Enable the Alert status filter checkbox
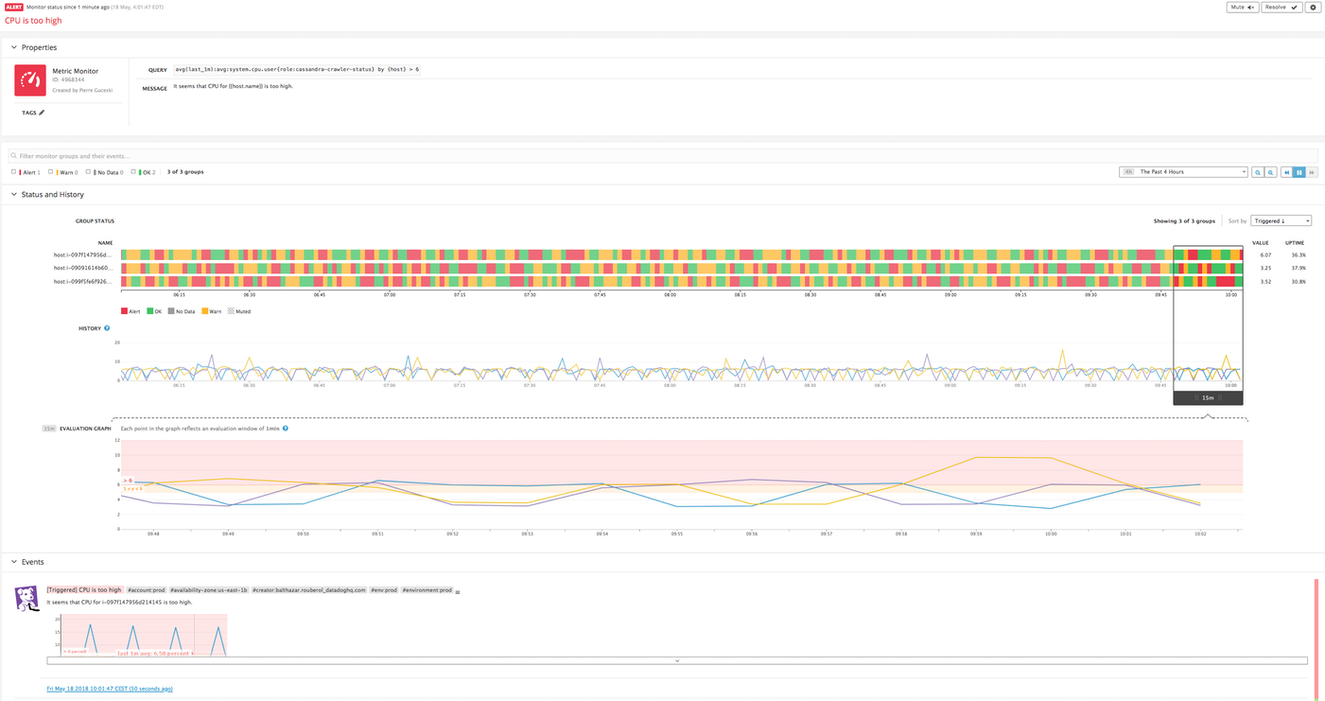Image resolution: width=1325 pixels, height=701 pixels. point(13,171)
